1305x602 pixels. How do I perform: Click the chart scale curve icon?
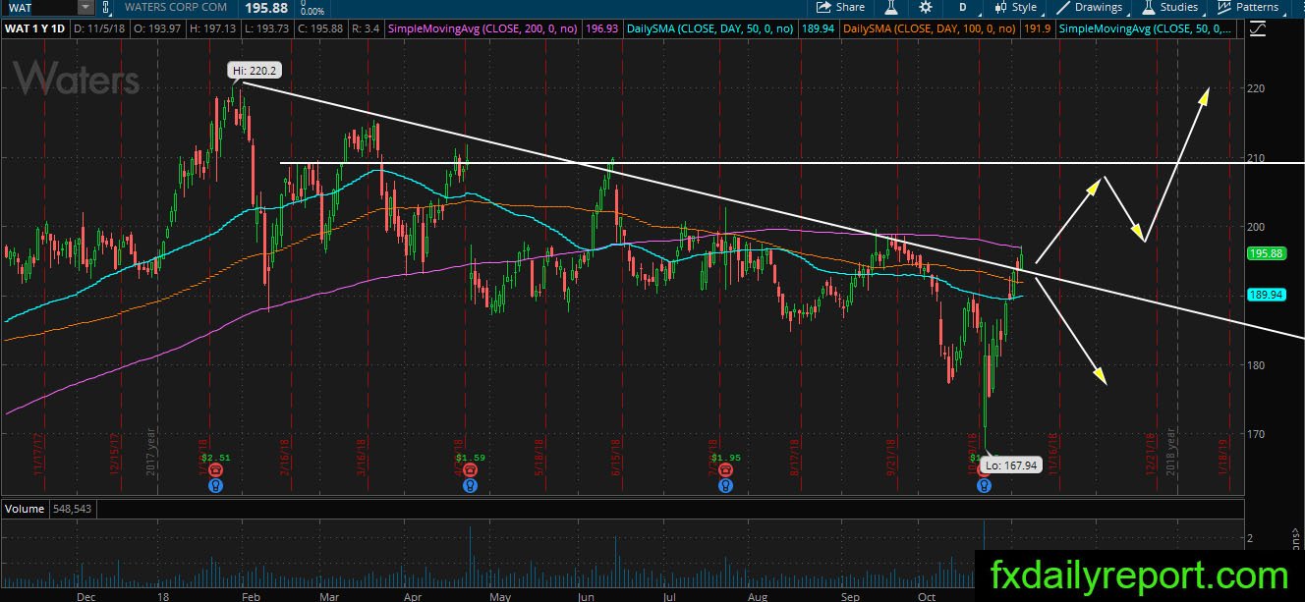point(1259,29)
